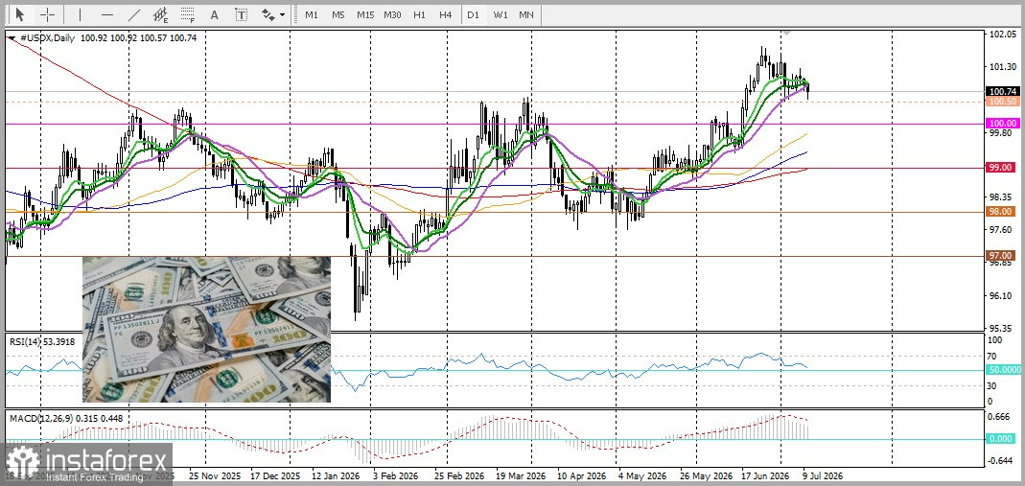Select the D1 daily timeframe
The height and width of the screenshot is (486, 1025).
click(473, 14)
